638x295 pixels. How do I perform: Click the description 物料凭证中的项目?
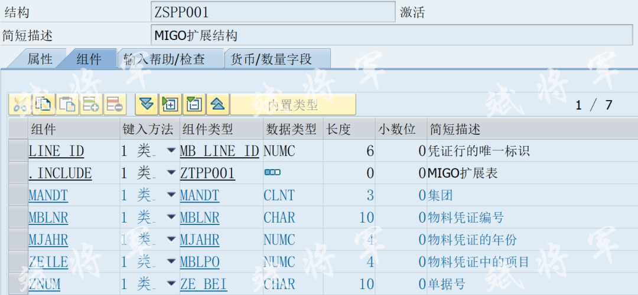pos(479,261)
